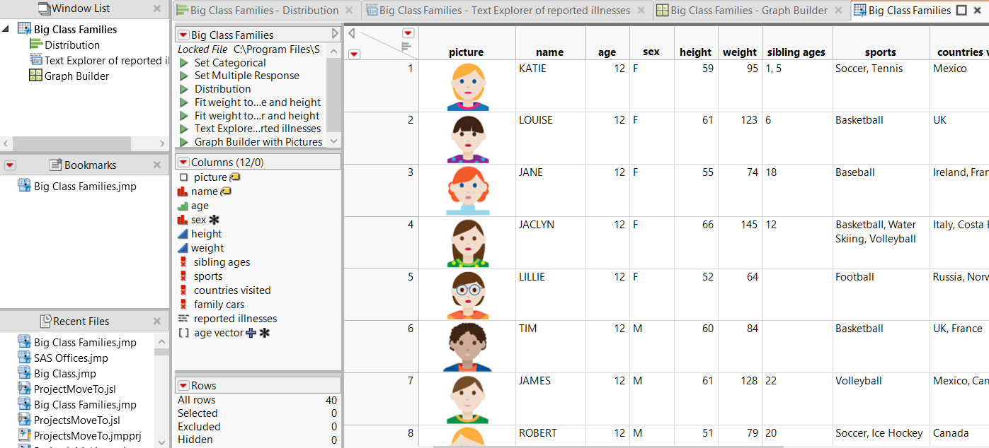The height and width of the screenshot is (448, 989).
Task: Open the Big Class Families red triangle menu
Action: tap(183, 35)
